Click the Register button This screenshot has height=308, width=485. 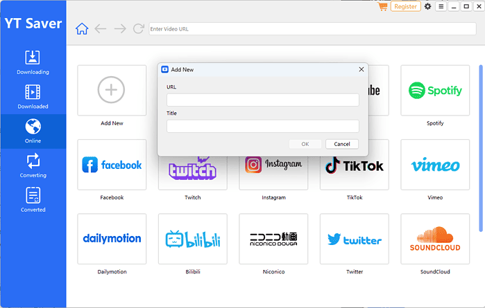point(405,6)
